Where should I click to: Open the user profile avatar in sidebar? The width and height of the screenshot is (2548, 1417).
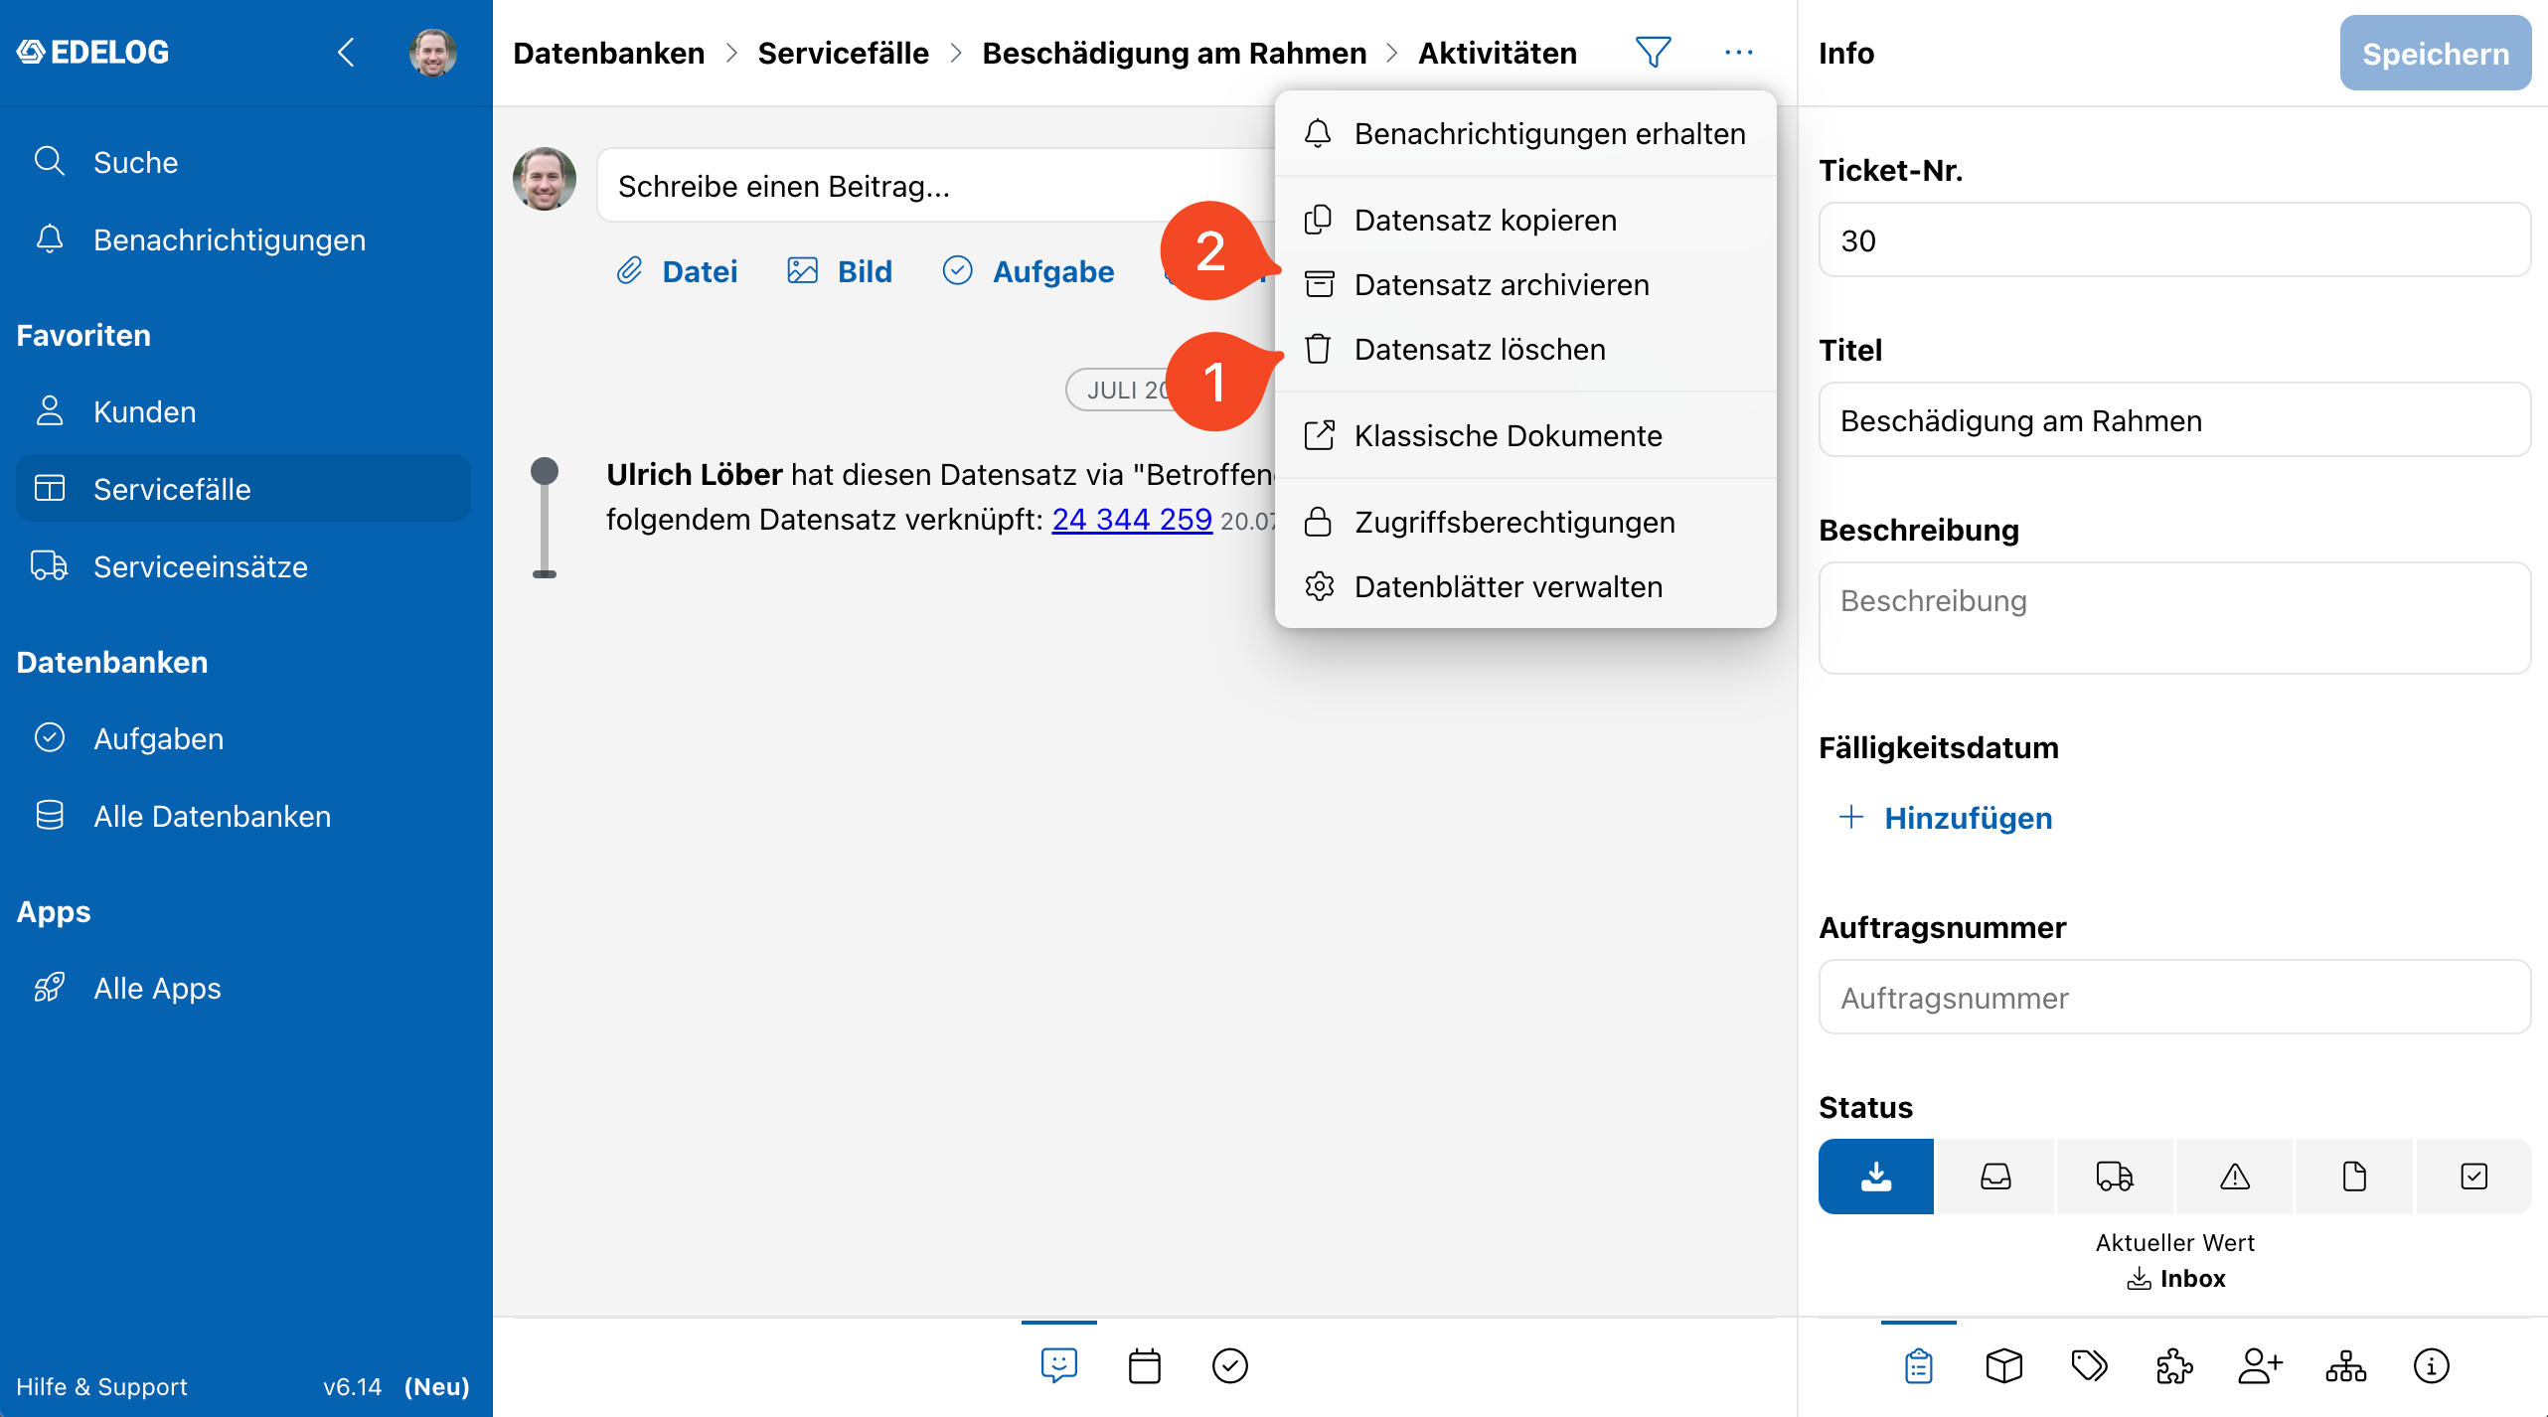point(432,53)
